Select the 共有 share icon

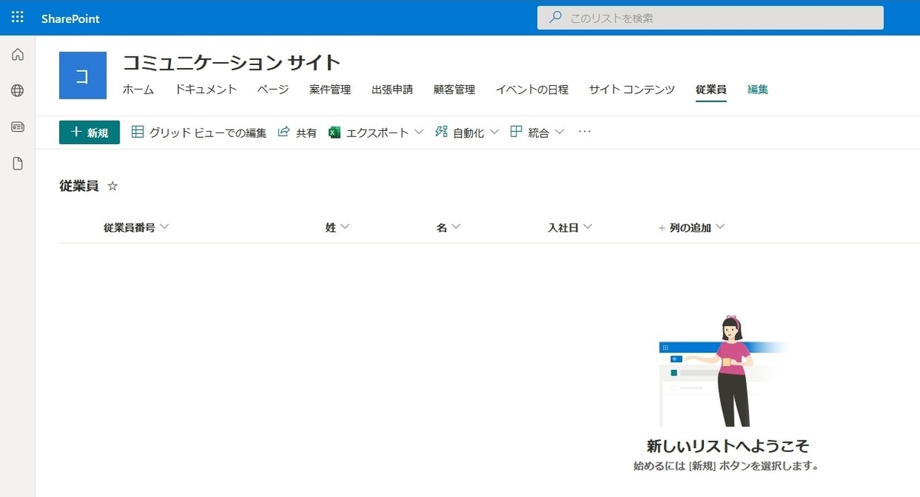284,131
